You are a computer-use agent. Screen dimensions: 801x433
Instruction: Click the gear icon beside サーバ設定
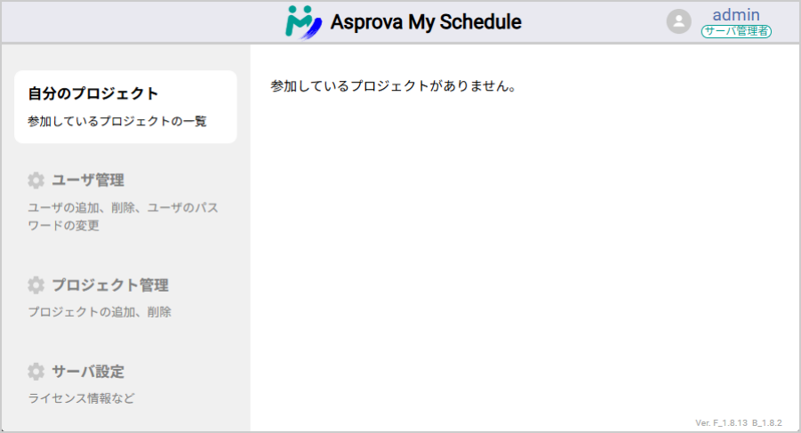(36, 372)
